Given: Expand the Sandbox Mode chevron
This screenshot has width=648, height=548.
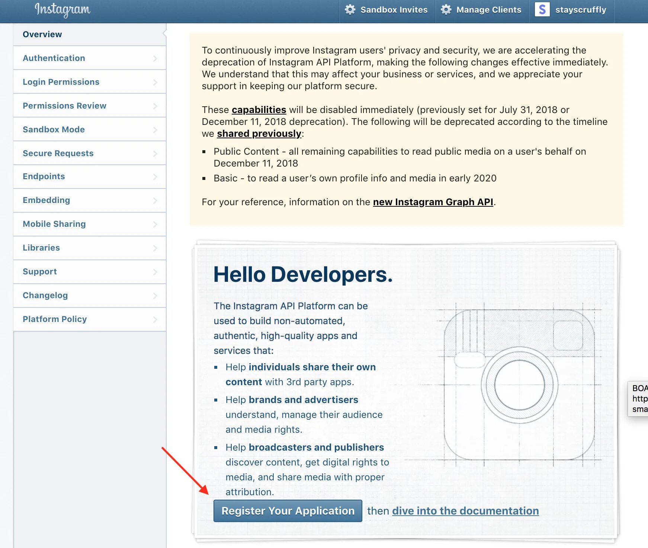Looking at the screenshot, I should [x=155, y=130].
